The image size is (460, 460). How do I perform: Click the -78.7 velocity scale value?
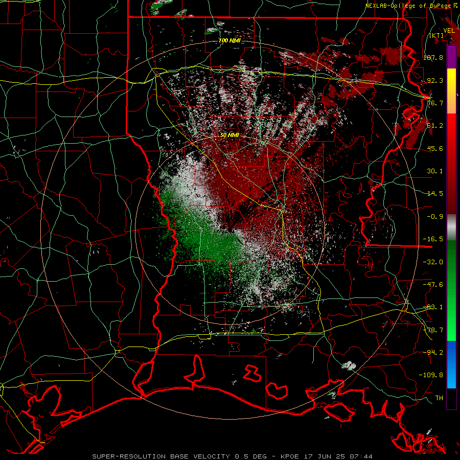433,330
